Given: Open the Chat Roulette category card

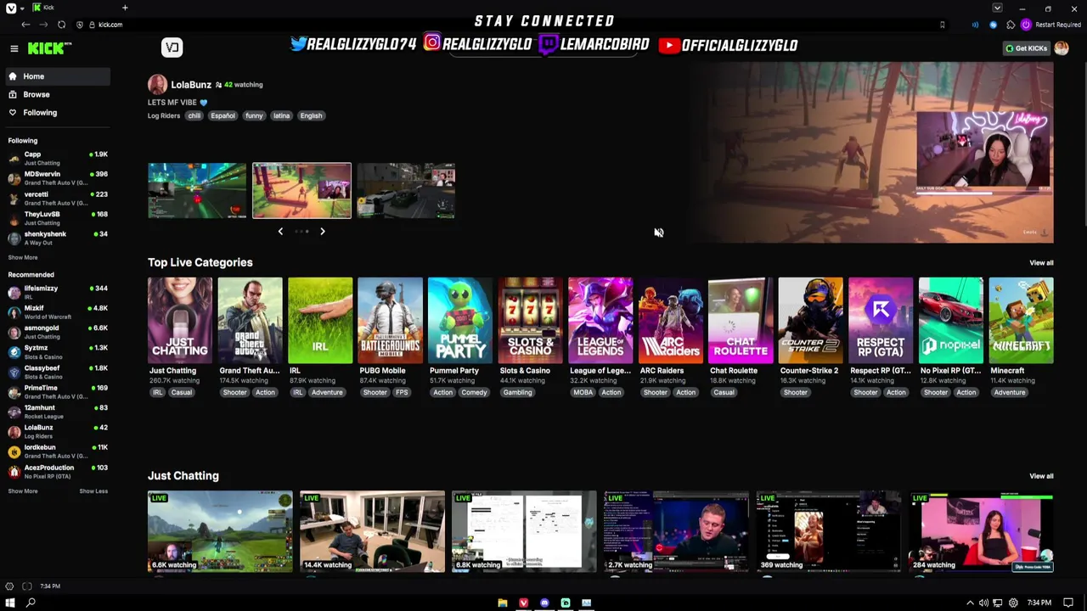Looking at the screenshot, I should point(741,321).
